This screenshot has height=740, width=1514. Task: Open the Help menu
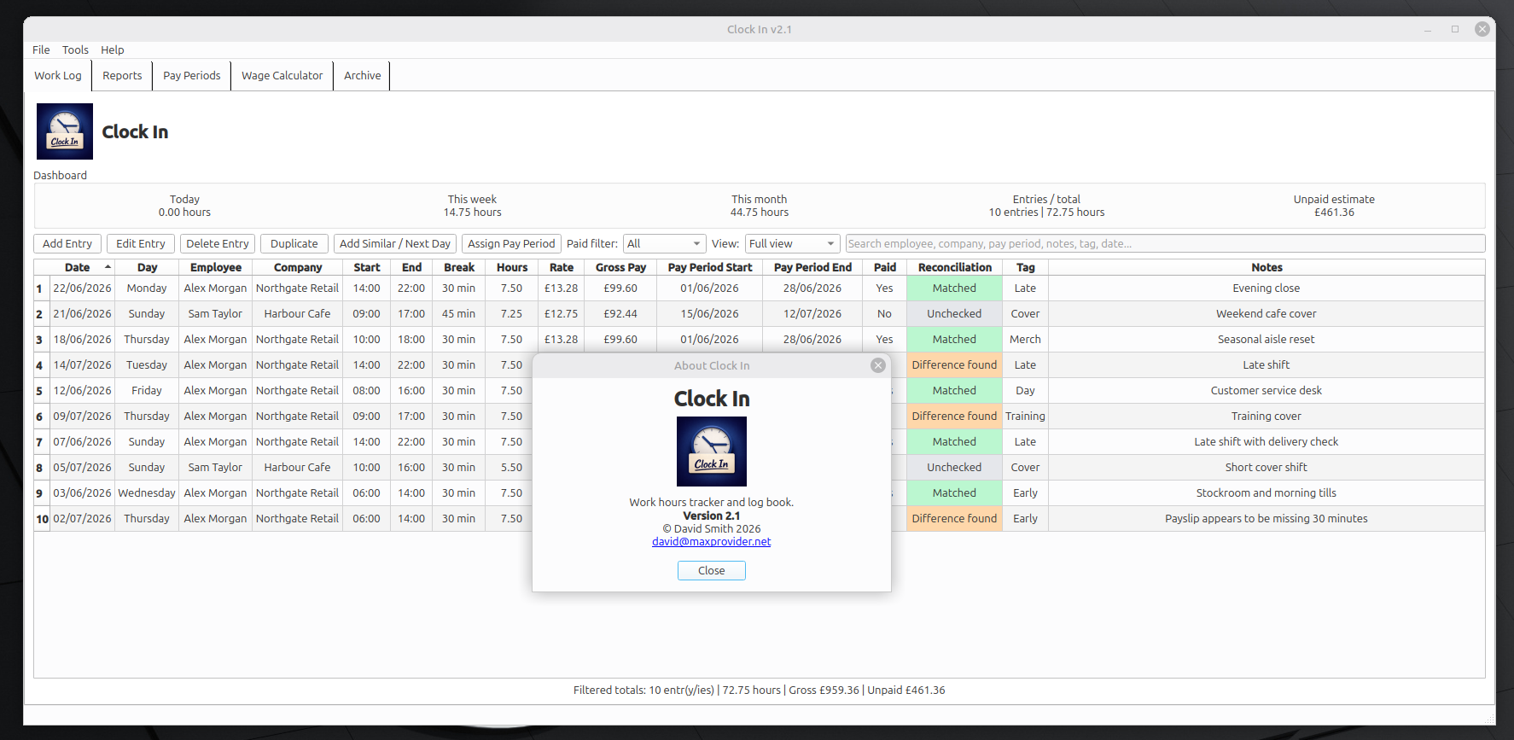pos(113,50)
